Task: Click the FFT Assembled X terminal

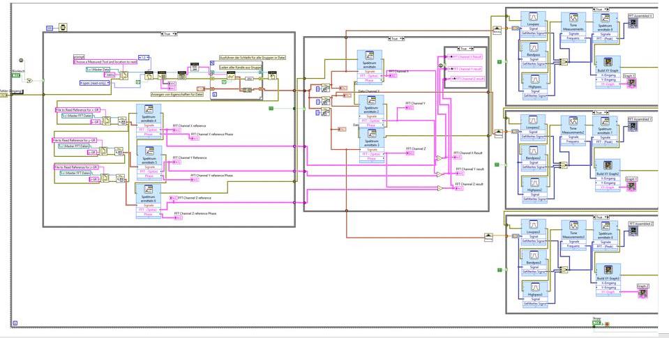Action: pyautogui.click(x=633, y=24)
